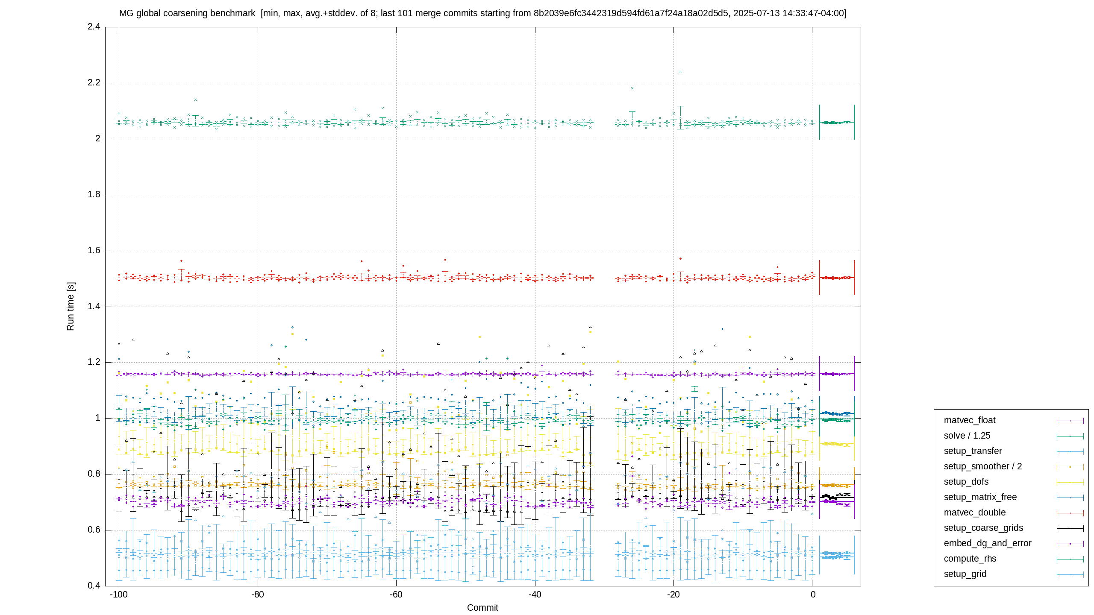The height and width of the screenshot is (615, 1094).
Task: Select the setup_grid legend label
Action: point(965,574)
